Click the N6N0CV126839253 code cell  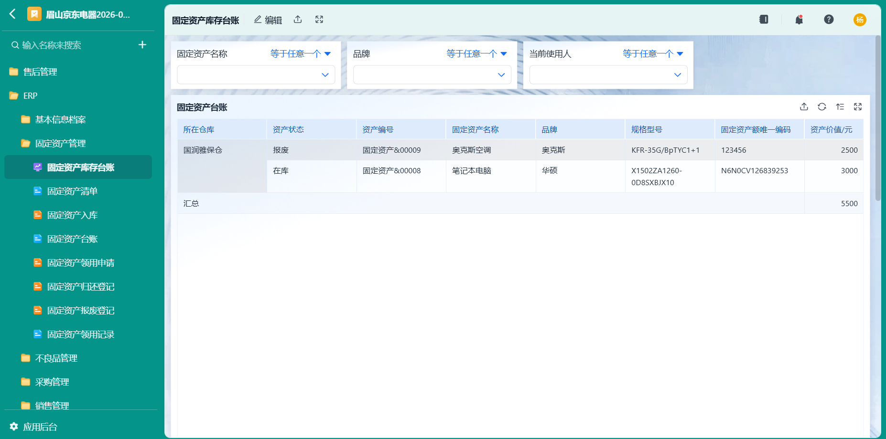pyautogui.click(x=759, y=177)
